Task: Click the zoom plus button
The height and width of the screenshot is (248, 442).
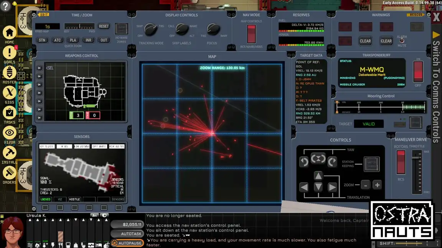Action: (x=377, y=185)
